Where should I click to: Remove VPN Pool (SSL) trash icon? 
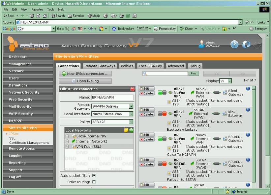(67, 147)
